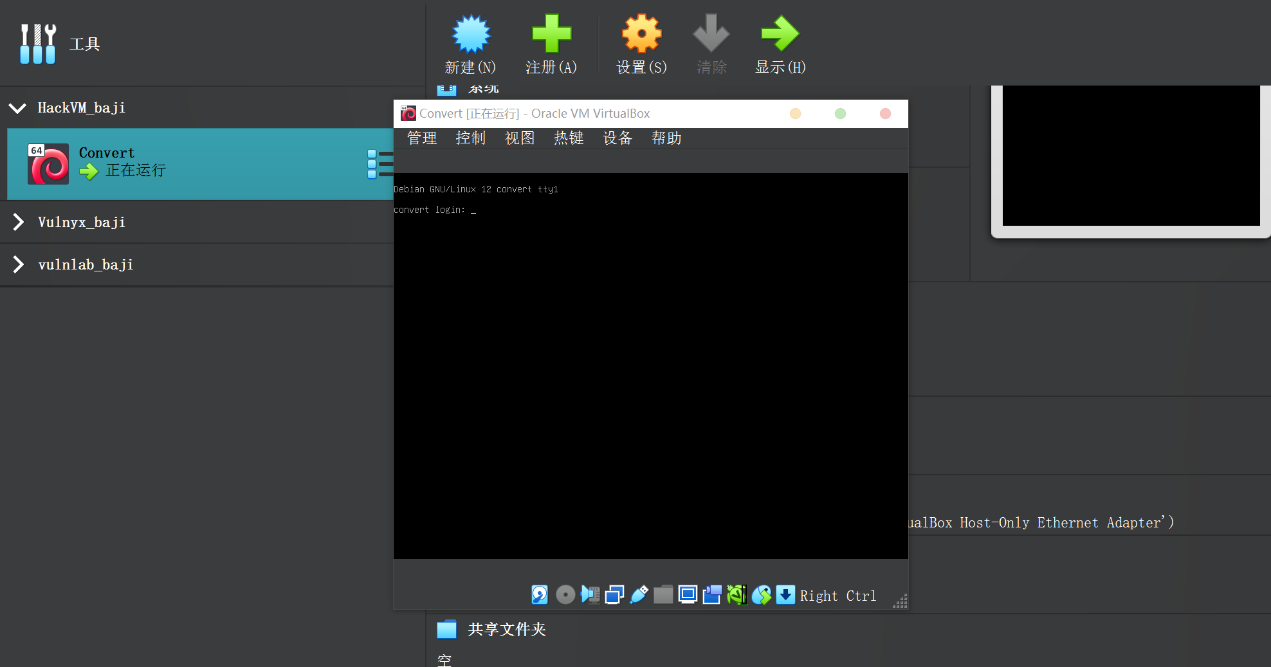This screenshot has height=667, width=1271.
Task: Collapse the HackVM_baji group
Action: point(17,108)
